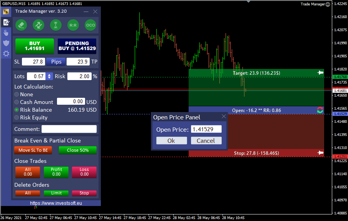Click the pin icon on Target bar
The image size is (348, 221).
click(320, 72)
